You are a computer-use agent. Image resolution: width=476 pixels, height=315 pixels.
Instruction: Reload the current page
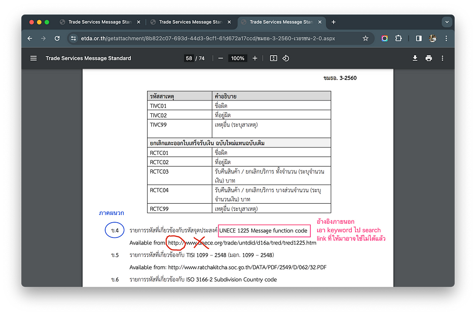(57, 39)
